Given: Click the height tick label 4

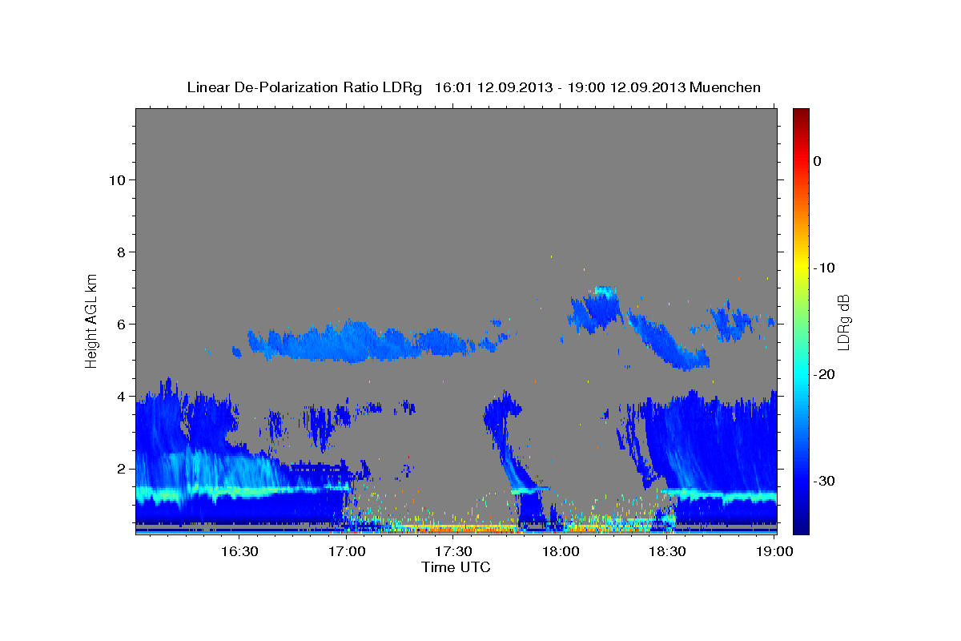Looking at the screenshot, I should click(x=120, y=396).
